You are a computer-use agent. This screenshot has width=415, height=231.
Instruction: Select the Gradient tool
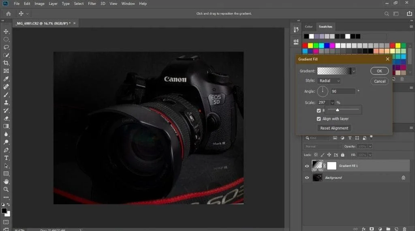pos(6,126)
